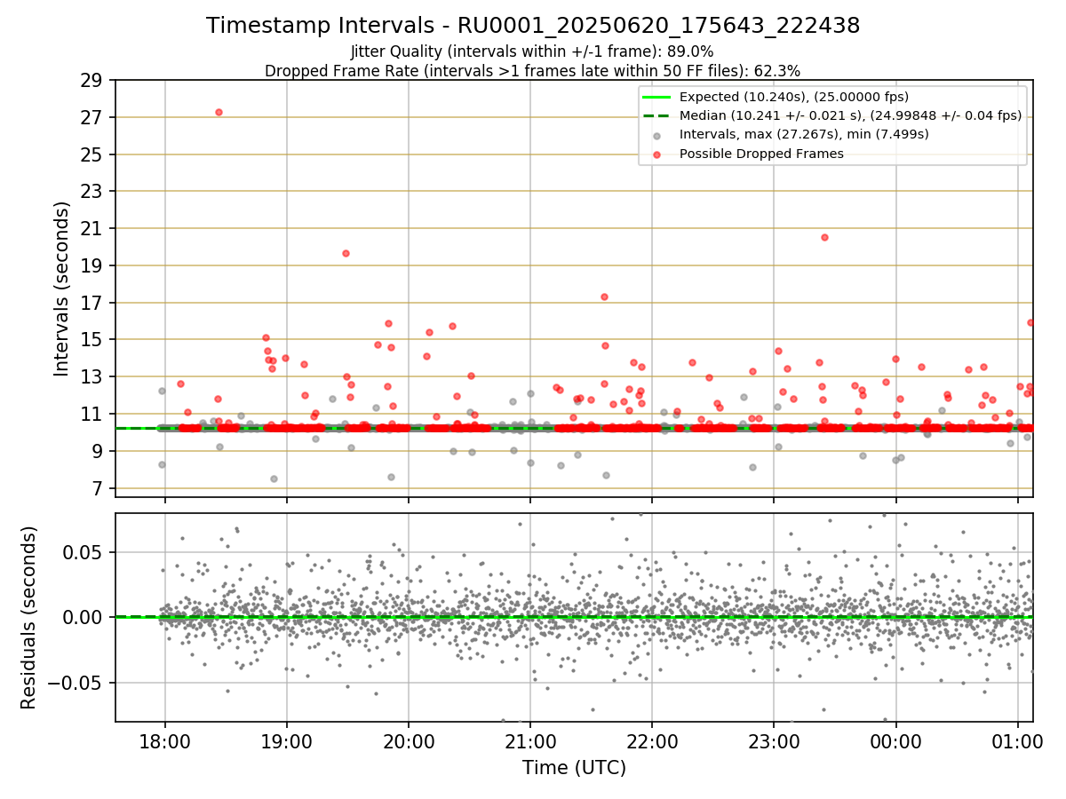Click the 0.05 residuals tick label
The image size is (1066, 799).
[x=84, y=552]
